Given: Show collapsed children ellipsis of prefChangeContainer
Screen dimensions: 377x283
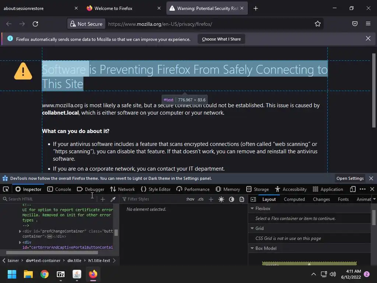Looking at the screenshot, I should pyautogui.click(x=50, y=237).
